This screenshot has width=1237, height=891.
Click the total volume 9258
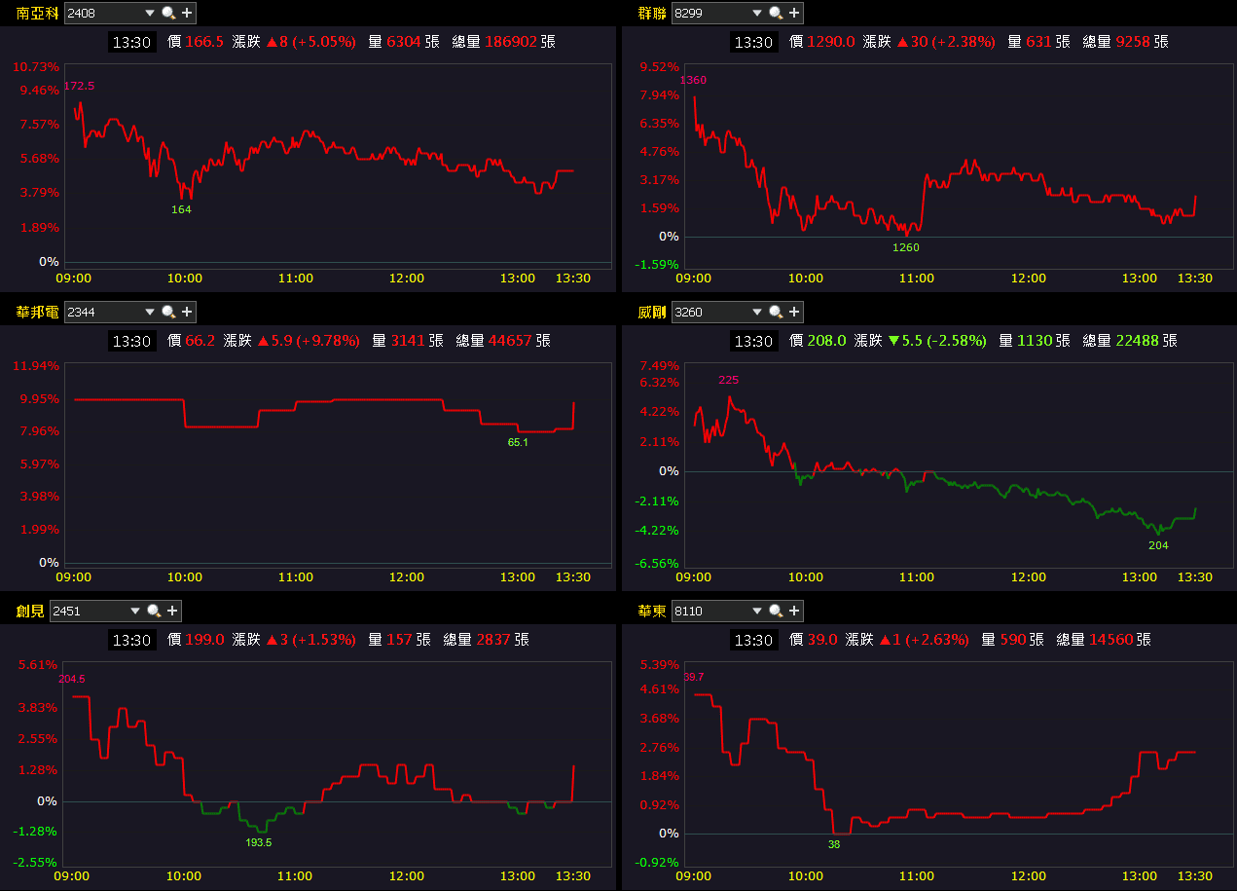point(1133,42)
